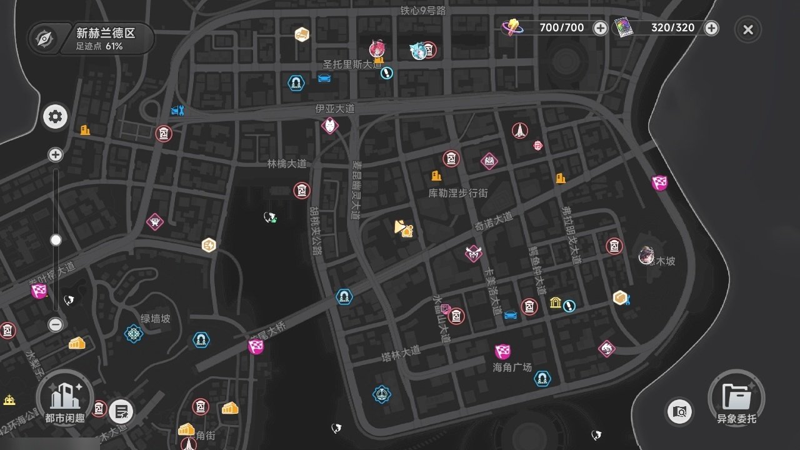Click the currency icon beside 700/700
The image size is (800, 450).
pos(512,27)
